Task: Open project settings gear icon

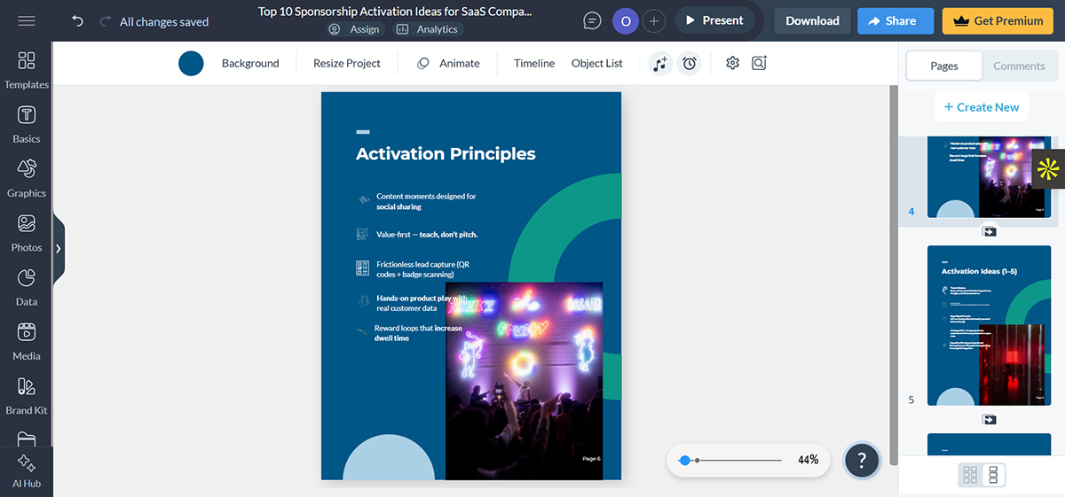Action: [732, 63]
